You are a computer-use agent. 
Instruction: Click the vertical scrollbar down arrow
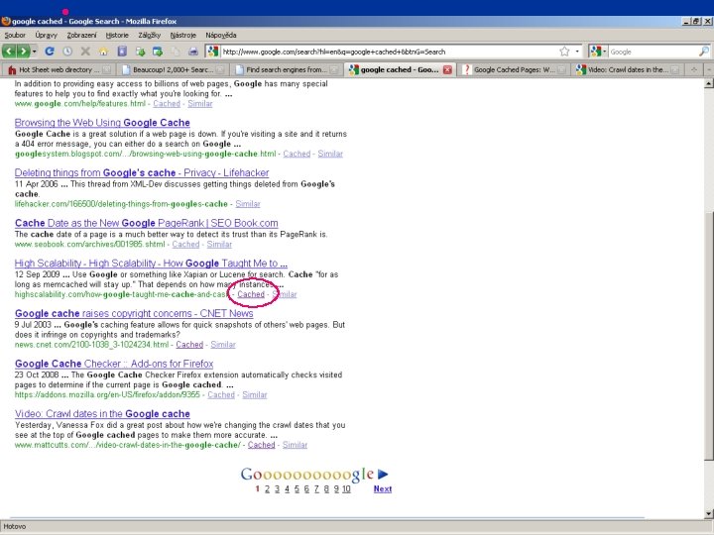pos(708,514)
